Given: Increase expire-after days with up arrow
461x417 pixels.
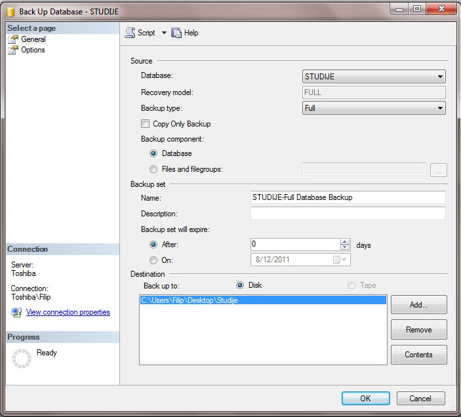Looking at the screenshot, I should 345,241.
